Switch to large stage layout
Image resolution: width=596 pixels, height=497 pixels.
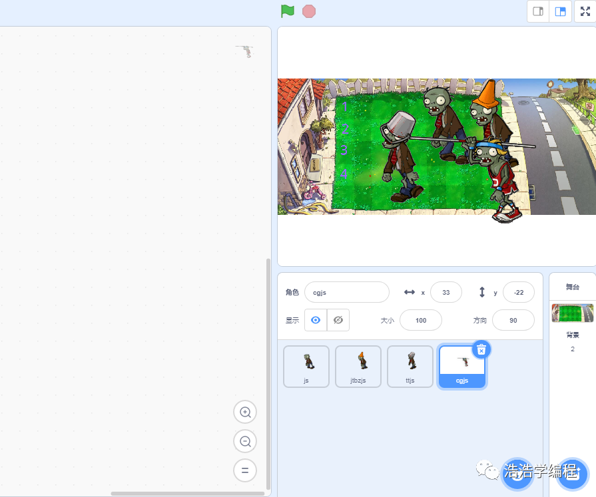[x=560, y=11]
